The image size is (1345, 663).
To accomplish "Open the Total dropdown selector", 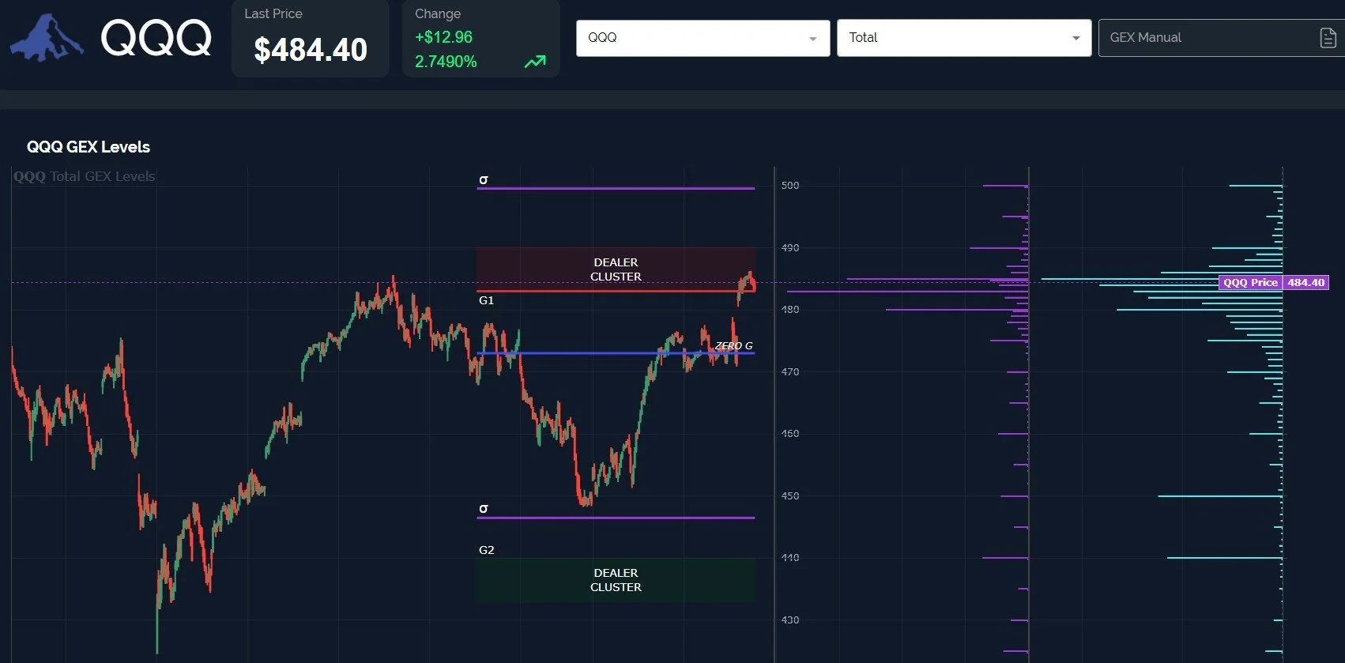I will (x=964, y=38).
